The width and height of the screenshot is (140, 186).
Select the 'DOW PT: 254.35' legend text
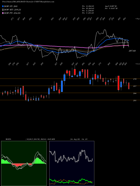click(x=12, y=13)
